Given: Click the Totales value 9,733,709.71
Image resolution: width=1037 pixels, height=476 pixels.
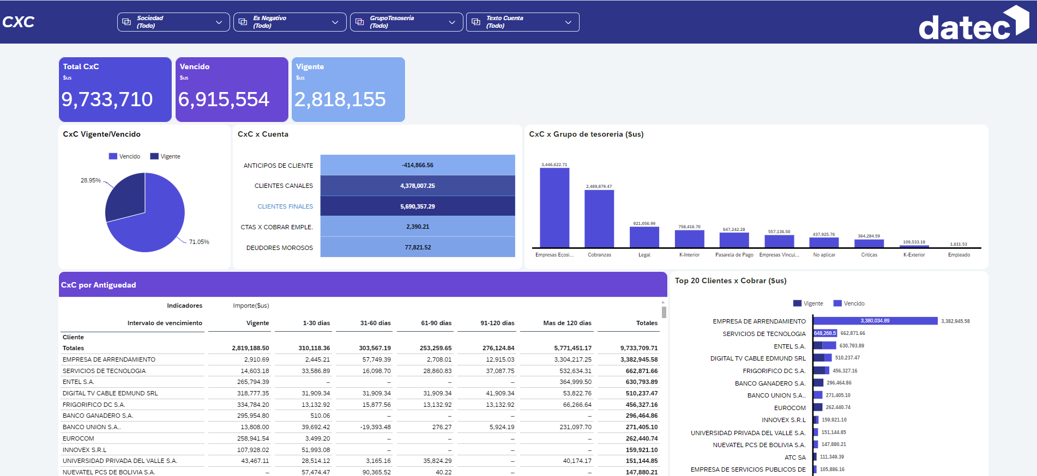Looking at the screenshot, I should (x=639, y=348).
